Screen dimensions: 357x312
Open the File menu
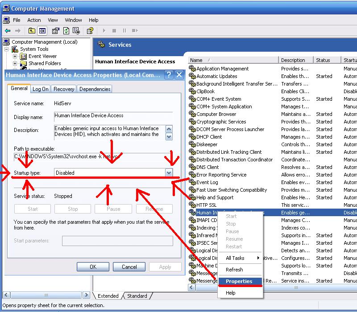(17, 20)
